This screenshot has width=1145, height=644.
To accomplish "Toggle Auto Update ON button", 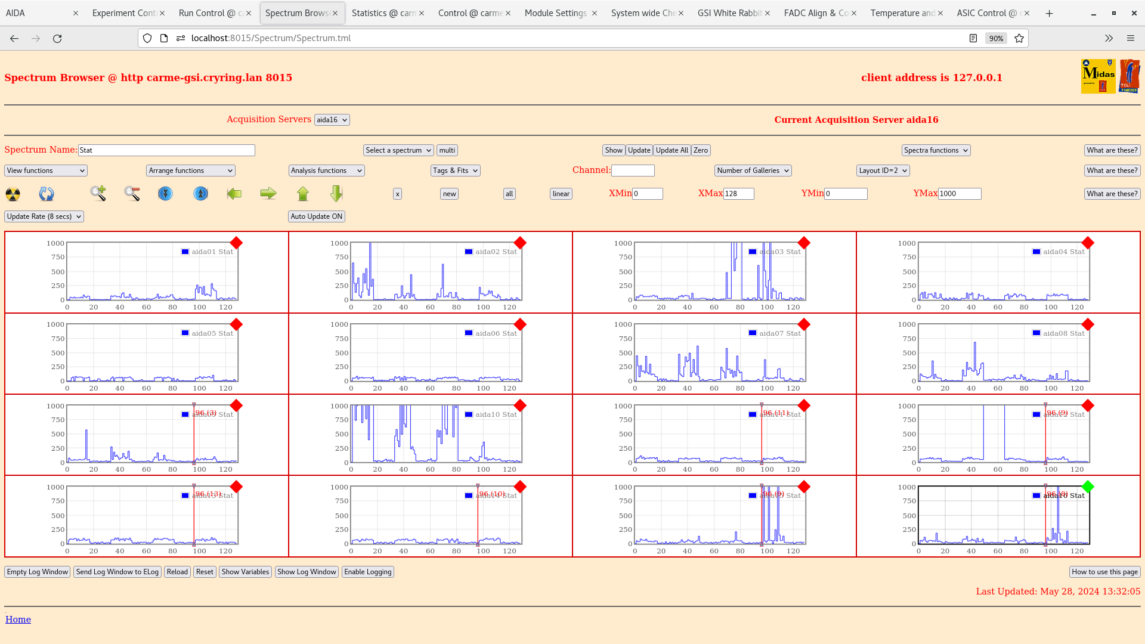I will coord(316,216).
